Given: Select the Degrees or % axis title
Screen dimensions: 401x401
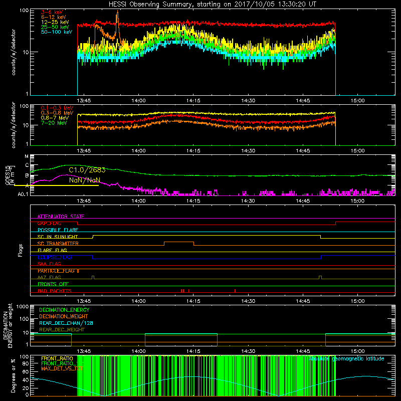Looking at the screenshot, I should click(13, 376).
